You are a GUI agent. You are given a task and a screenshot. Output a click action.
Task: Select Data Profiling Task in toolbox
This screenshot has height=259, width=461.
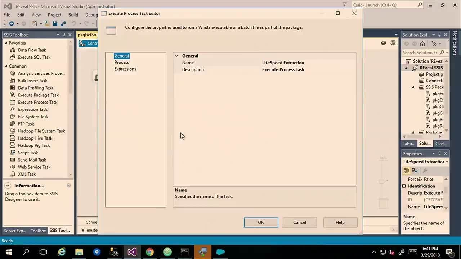[35, 88]
